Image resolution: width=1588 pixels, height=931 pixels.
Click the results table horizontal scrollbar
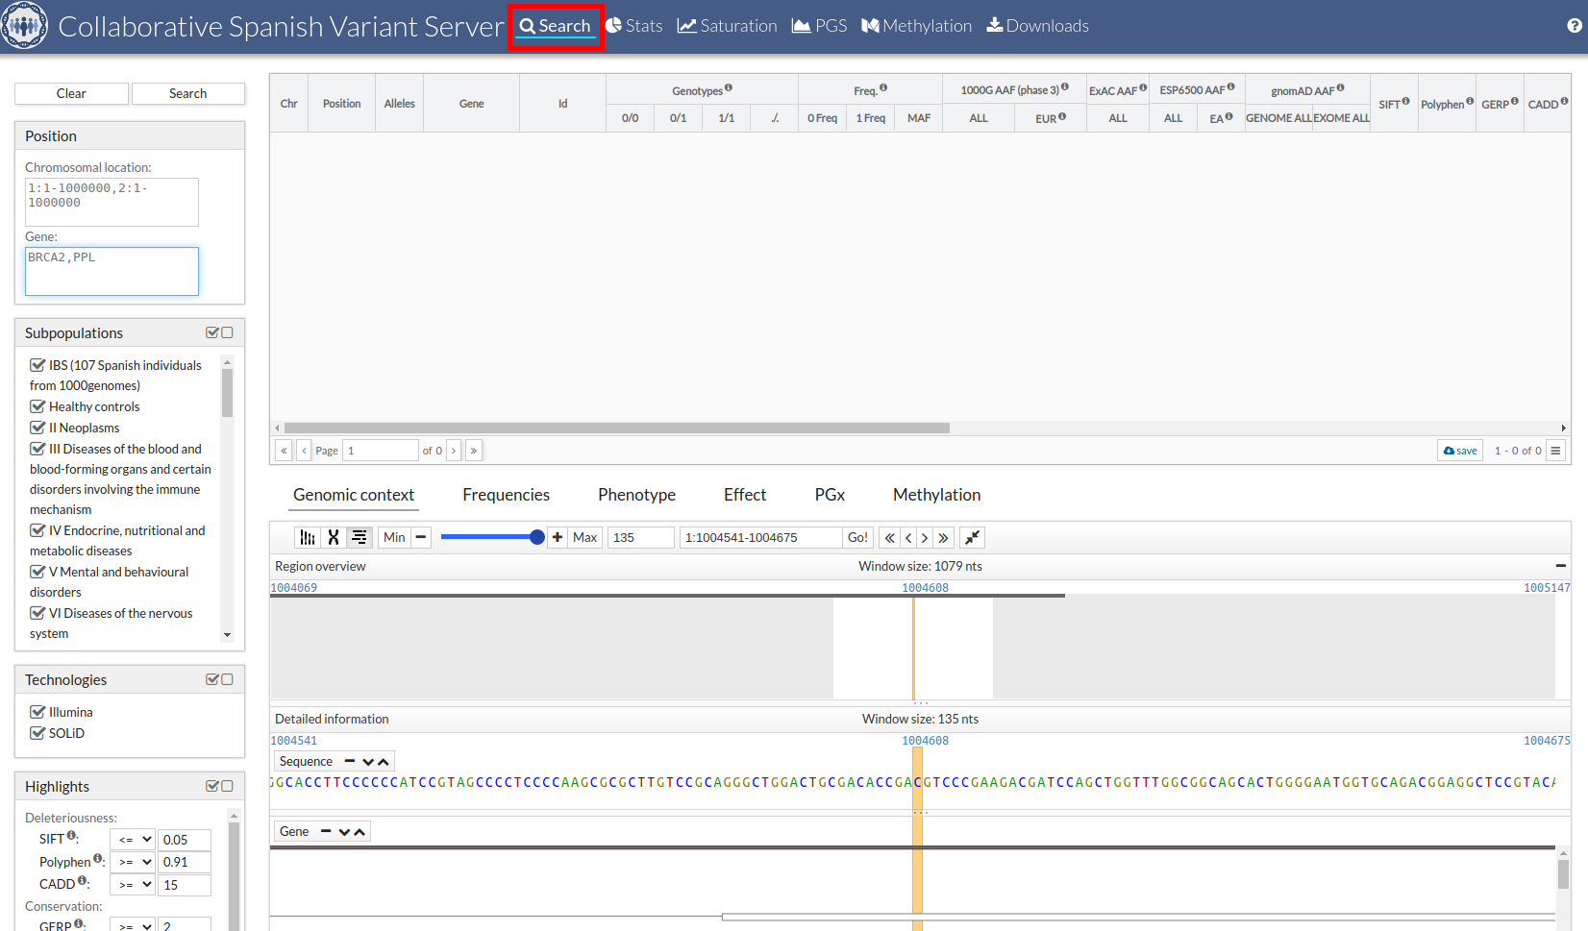pyautogui.click(x=617, y=429)
